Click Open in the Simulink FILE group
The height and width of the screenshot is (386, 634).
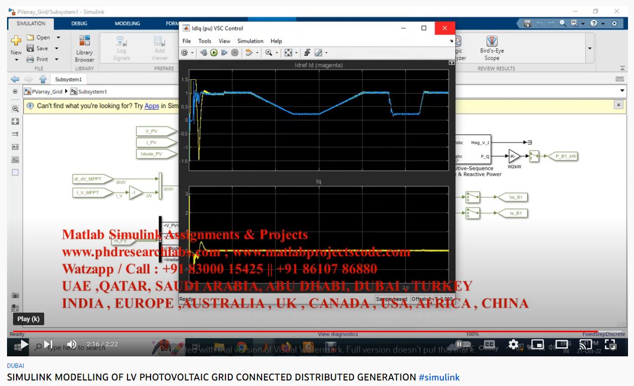(x=39, y=37)
